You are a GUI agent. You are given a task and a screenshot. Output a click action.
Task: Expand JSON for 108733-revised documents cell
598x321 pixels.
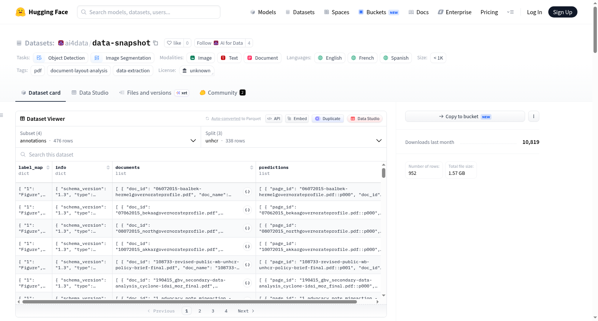(247, 265)
